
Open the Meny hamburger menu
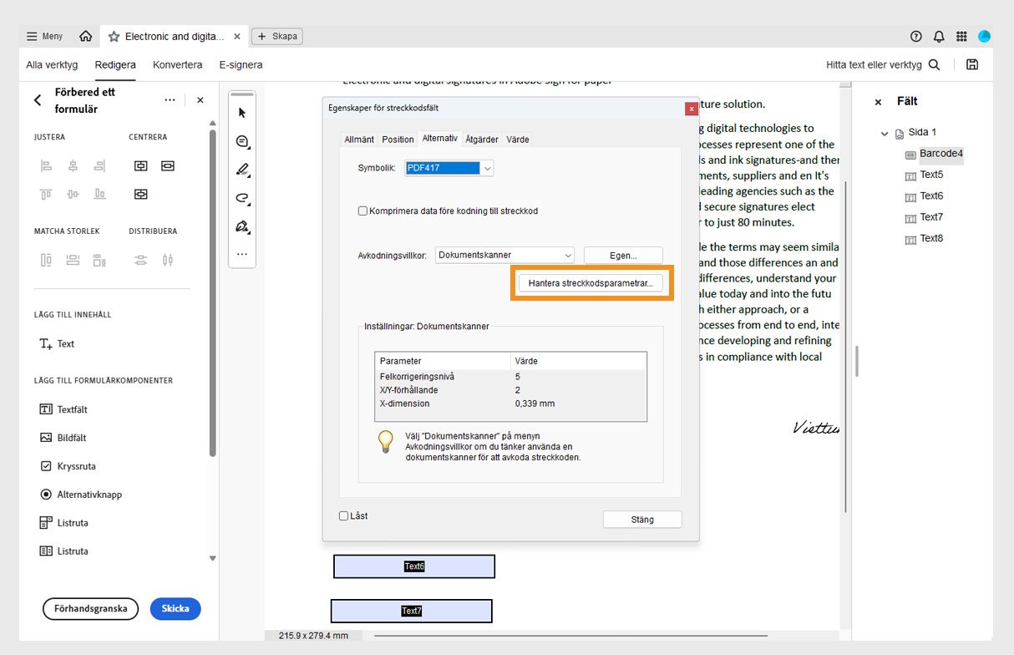[44, 37]
